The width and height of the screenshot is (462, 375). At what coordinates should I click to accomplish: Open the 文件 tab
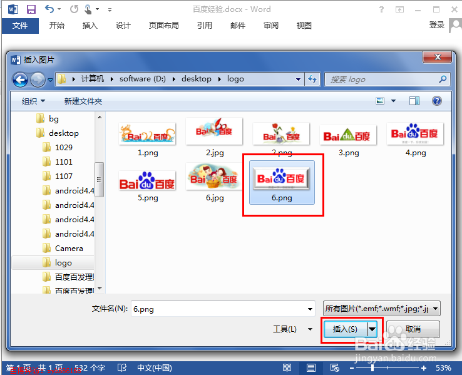point(20,26)
